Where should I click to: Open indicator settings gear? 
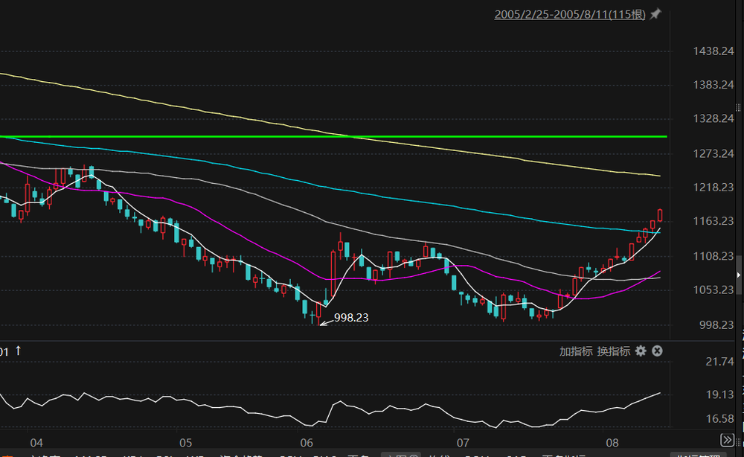641,351
